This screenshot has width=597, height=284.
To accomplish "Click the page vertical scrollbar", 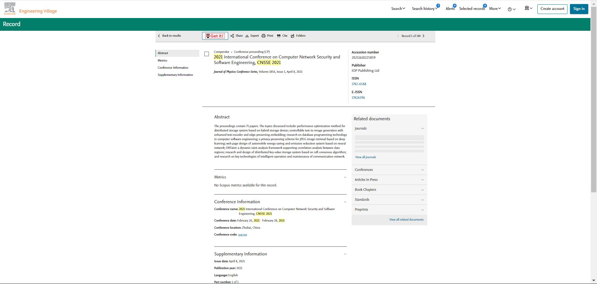I will pyautogui.click(x=594, y=124).
